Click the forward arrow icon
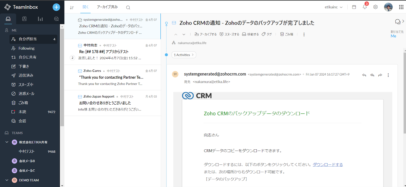This screenshot has width=406, height=187. (380, 75)
